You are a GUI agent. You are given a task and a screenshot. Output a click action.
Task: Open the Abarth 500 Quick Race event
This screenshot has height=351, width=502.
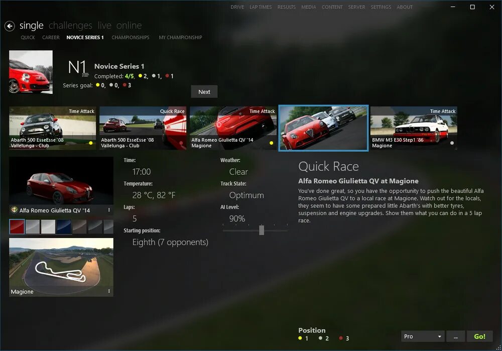pos(143,128)
